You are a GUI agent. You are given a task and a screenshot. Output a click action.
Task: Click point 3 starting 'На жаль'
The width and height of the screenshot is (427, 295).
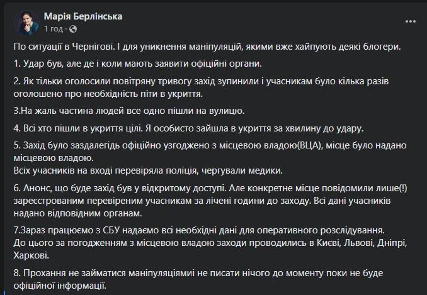point(128,111)
